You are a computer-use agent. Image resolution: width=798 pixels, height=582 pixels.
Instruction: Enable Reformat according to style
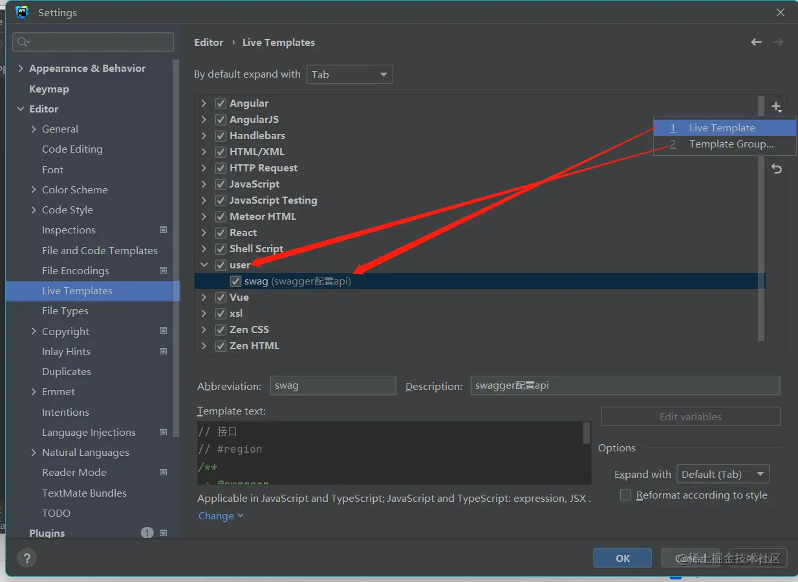coord(625,495)
